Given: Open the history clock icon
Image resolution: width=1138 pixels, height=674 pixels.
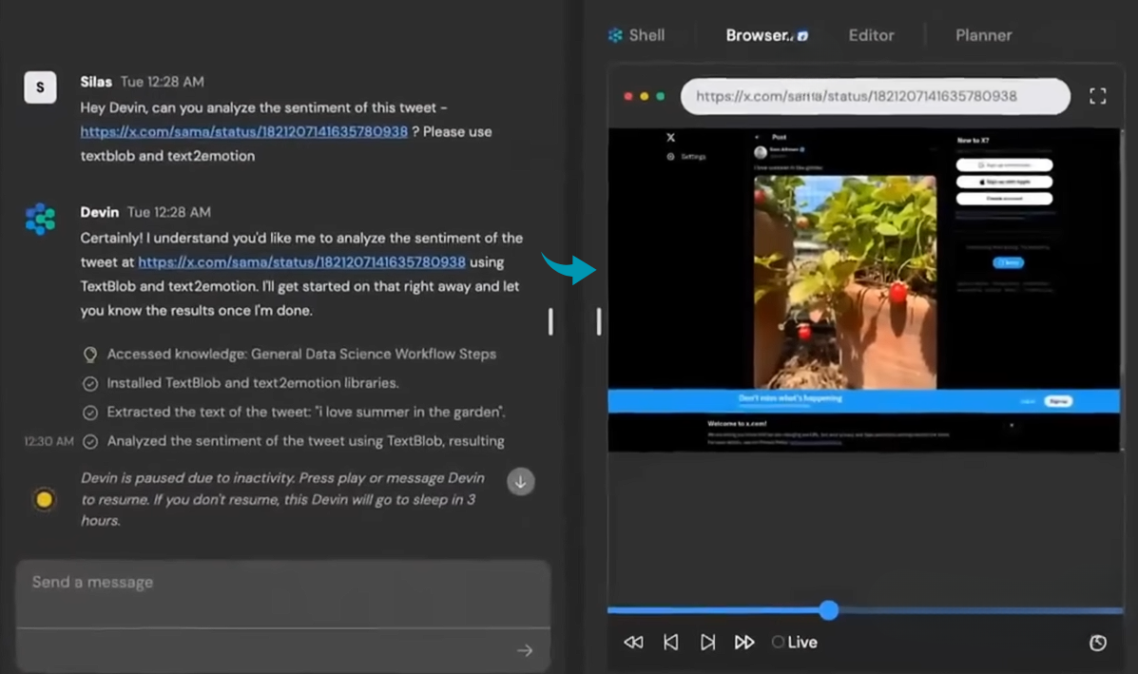Looking at the screenshot, I should tap(1097, 642).
